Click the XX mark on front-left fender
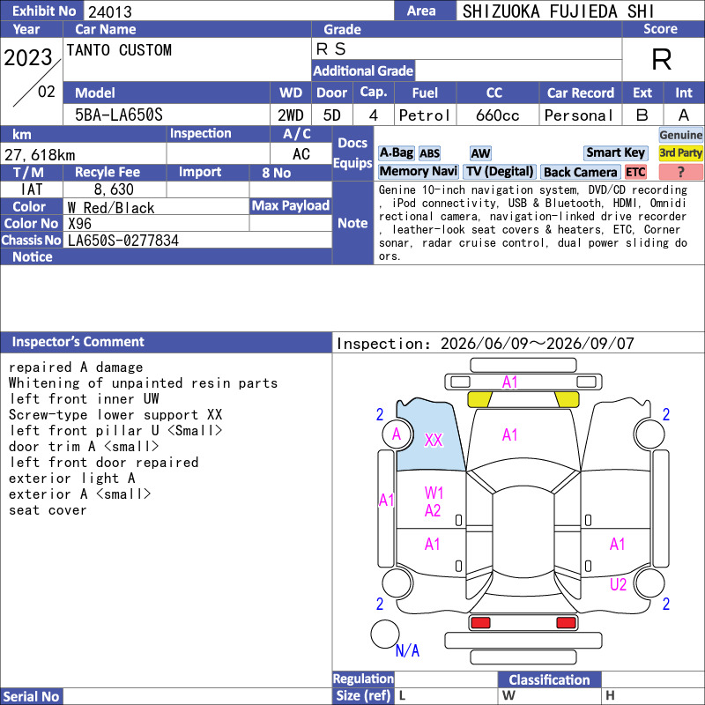 tap(434, 440)
